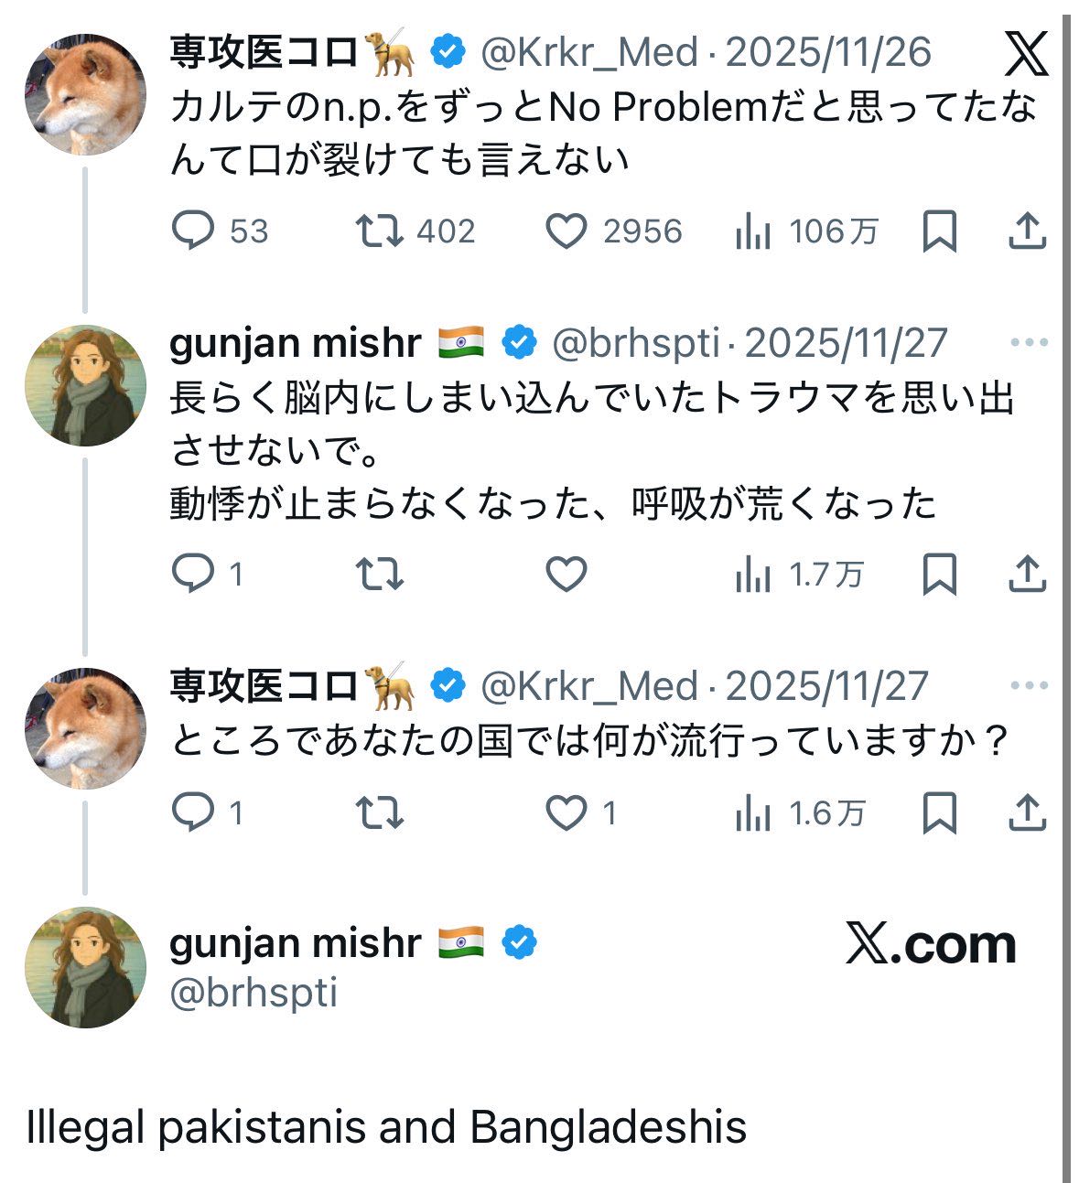The image size is (1079, 1183).
Task: View analytics for the 106万 views post
Action: [x=753, y=232]
